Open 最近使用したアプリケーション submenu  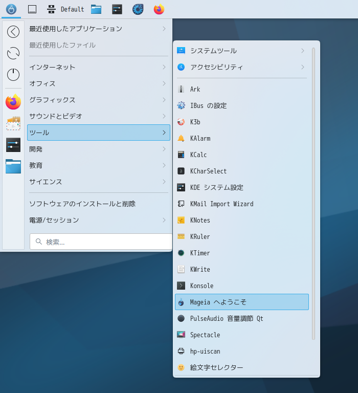click(99, 29)
